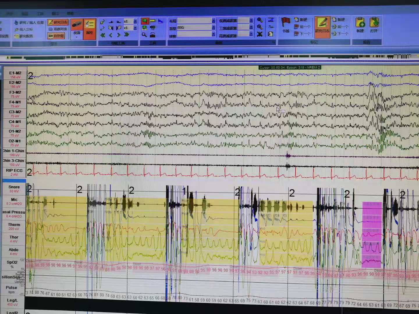Toggle the 属性 properties panel button

coord(90,28)
